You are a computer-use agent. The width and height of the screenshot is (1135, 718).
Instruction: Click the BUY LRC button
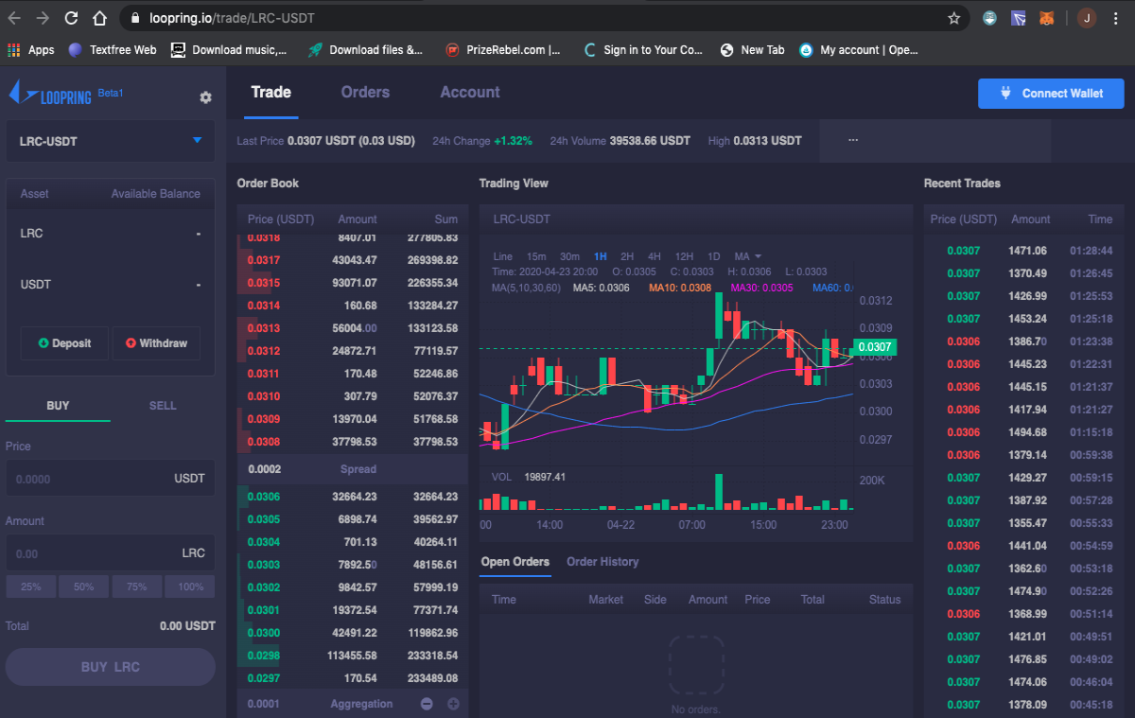point(111,667)
